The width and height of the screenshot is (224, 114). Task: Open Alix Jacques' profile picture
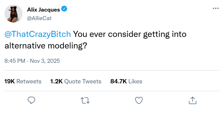pos(14,13)
